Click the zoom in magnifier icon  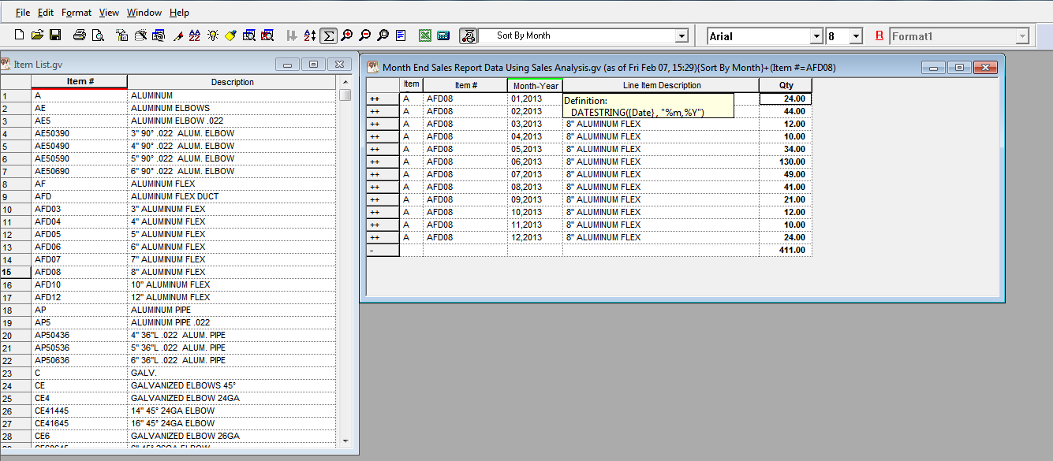coord(347,35)
